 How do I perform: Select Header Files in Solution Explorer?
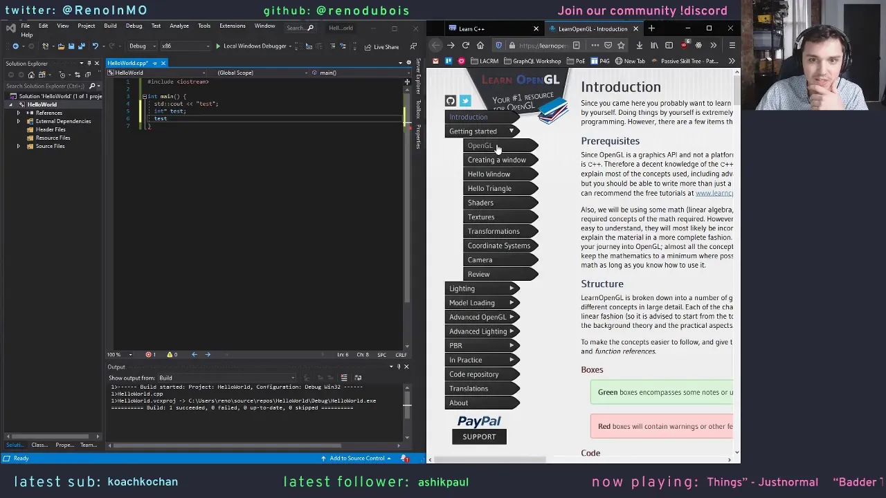click(x=51, y=129)
